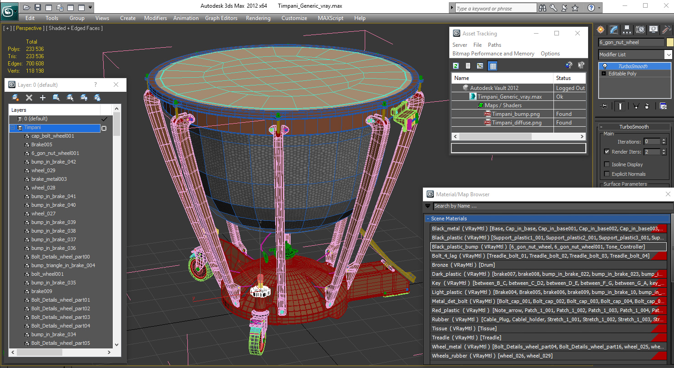
Task: Expand the InfoCenter search arrow
Action: 451,8
